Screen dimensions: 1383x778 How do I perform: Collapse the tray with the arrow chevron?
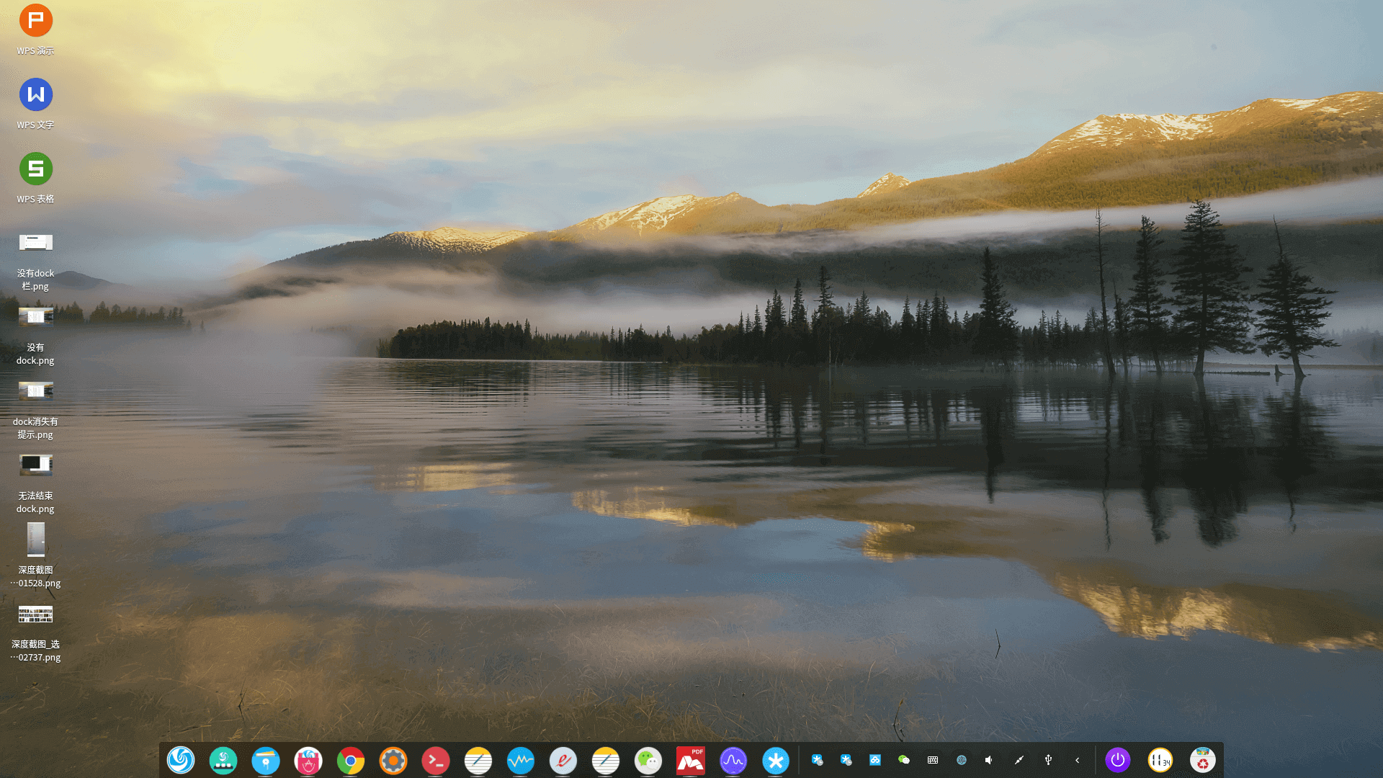(1078, 760)
